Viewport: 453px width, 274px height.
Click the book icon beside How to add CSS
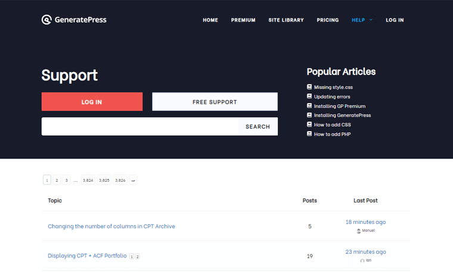[x=309, y=124]
